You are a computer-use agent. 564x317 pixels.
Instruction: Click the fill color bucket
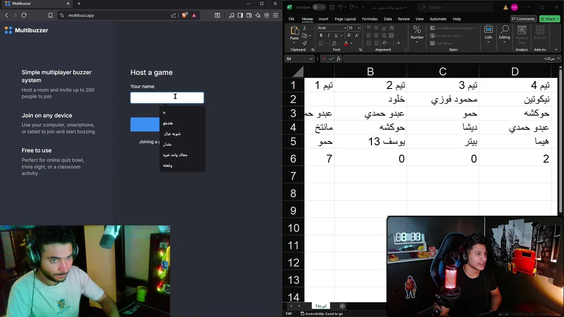pos(334,43)
